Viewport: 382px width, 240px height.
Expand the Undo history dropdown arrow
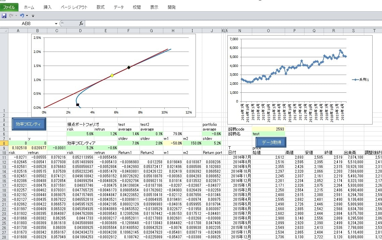(27, 16)
